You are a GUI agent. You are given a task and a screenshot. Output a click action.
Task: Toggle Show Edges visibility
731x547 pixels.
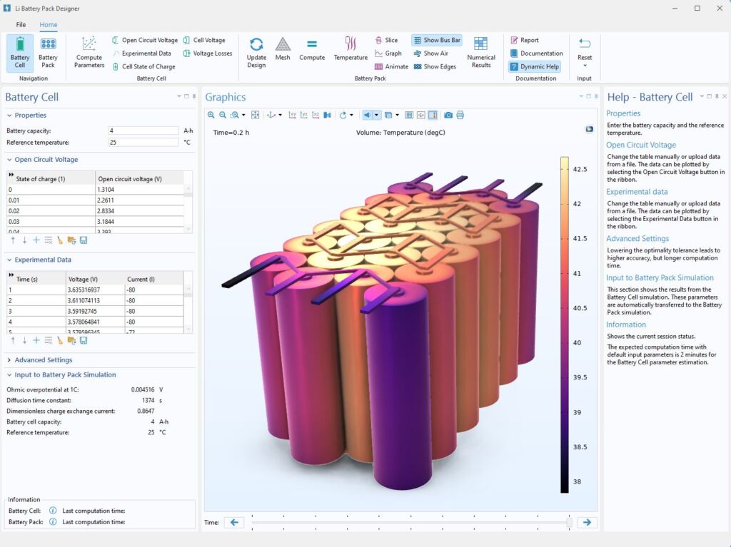coord(435,66)
